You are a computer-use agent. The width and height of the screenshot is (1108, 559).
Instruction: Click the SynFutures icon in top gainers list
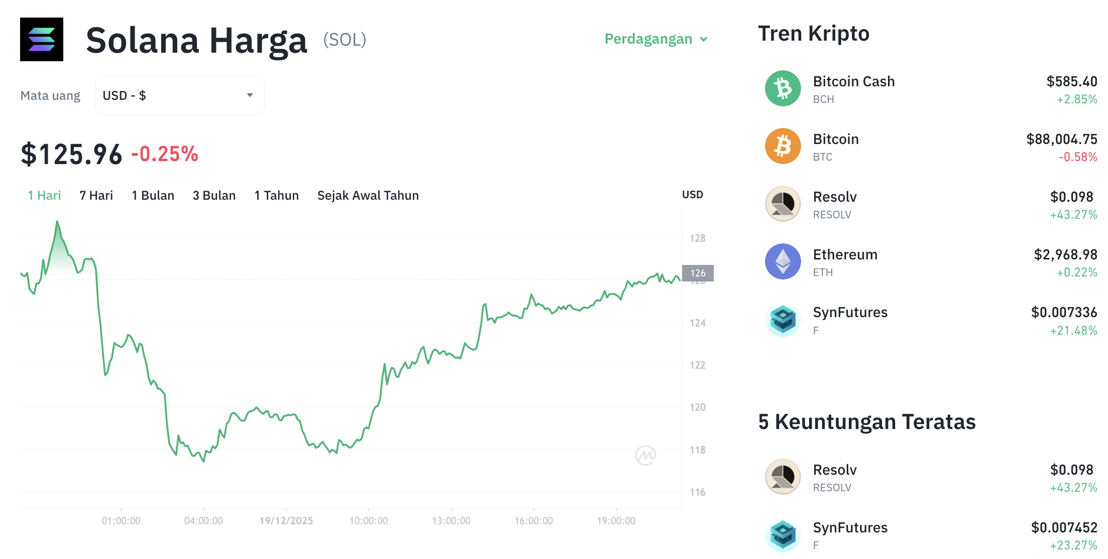[x=782, y=534]
